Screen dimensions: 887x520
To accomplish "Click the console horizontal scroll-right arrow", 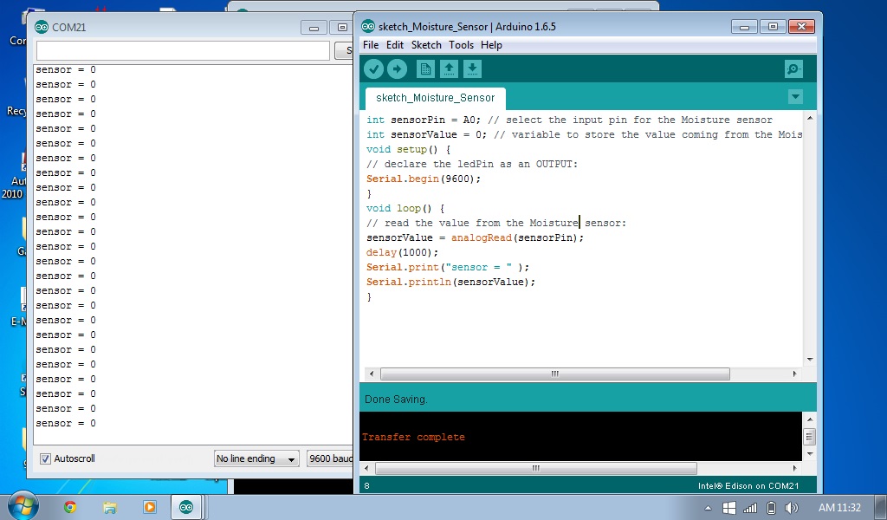I will coord(795,469).
